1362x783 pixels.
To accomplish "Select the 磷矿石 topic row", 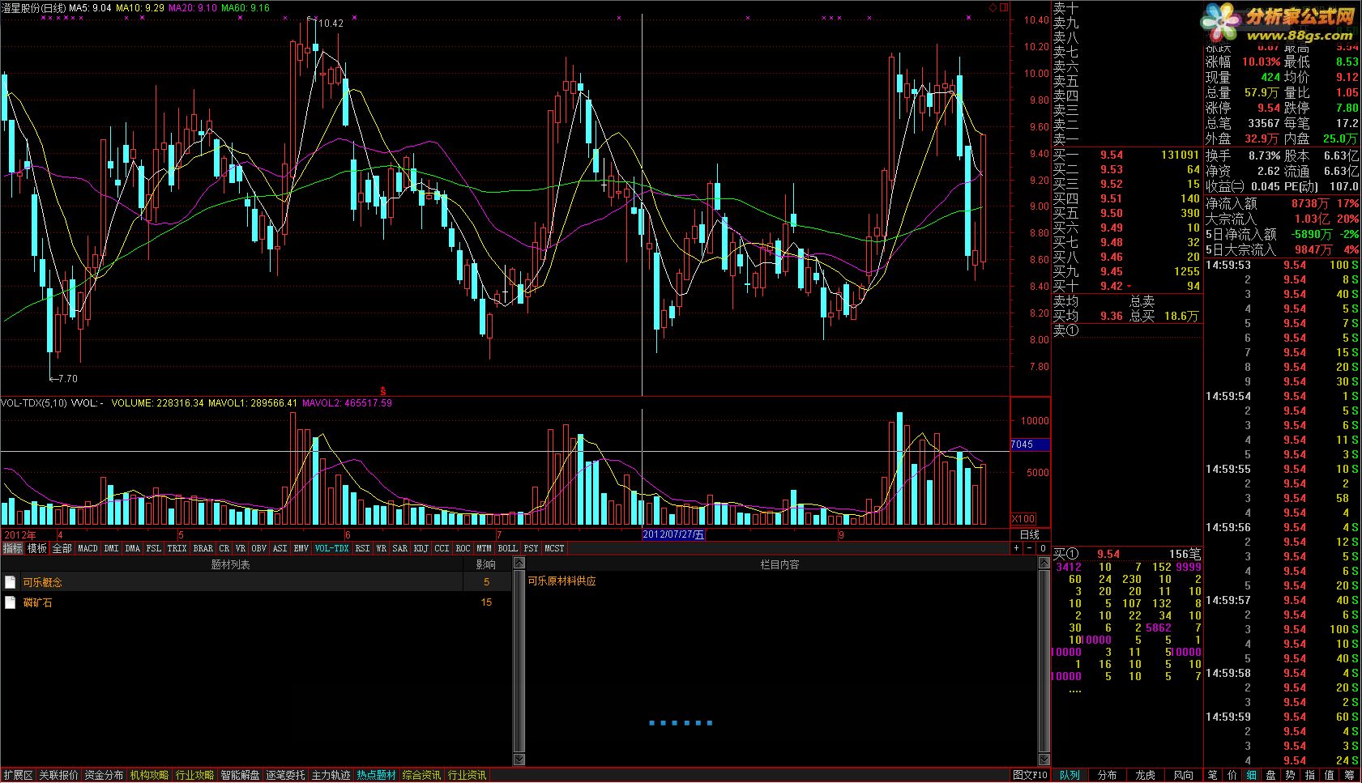I will 255,602.
